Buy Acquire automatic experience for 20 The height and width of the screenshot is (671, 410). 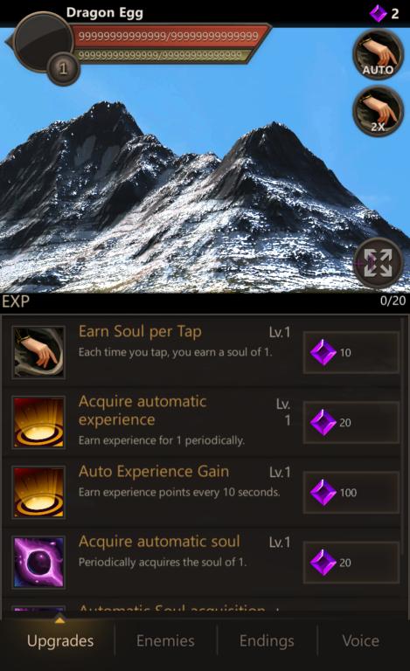tap(351, 422)
